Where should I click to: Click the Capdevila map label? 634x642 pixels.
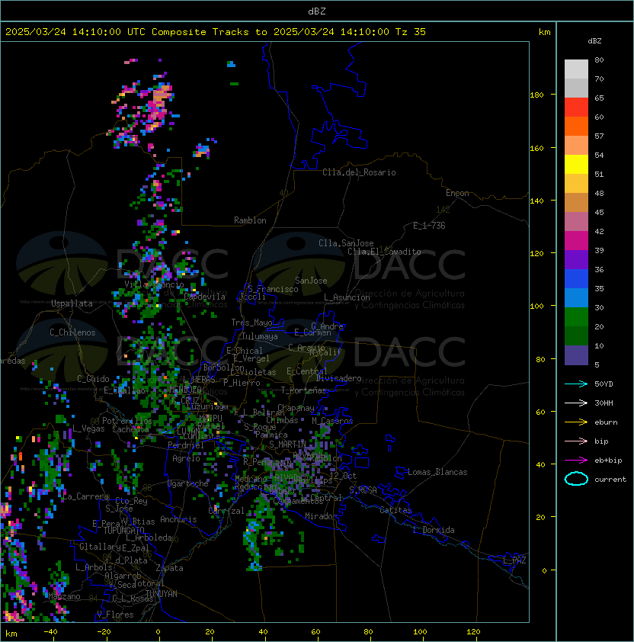tap(205, 297)
